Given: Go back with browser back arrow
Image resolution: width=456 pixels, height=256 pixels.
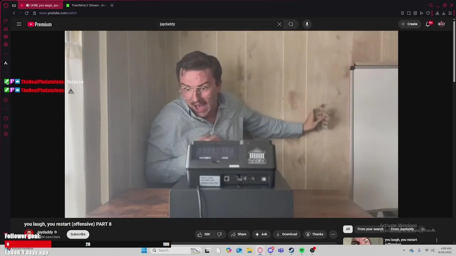Looking at the screenshot, I should (x=14, y=13).
